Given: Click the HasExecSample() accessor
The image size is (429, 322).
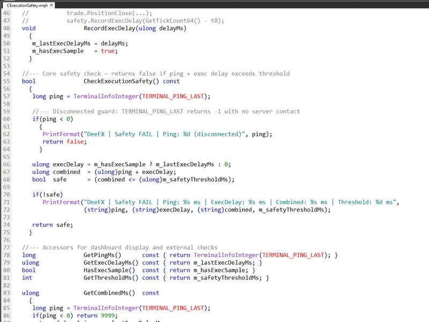Looking at the screenshot, I should point(109,270).
